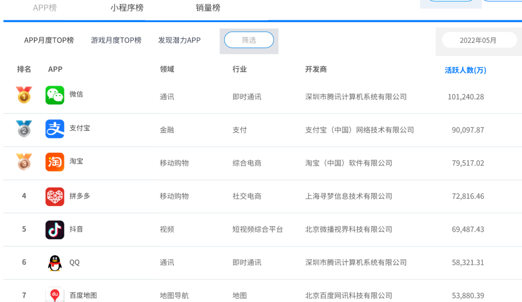Click the Baidu Maps app icon
The image size is (522, 302).
tap(55, 294)
